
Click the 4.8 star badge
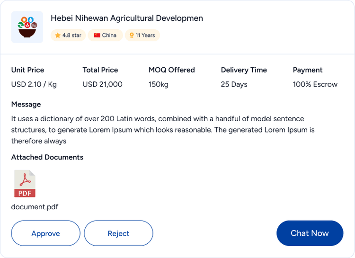tap(68, 36)
